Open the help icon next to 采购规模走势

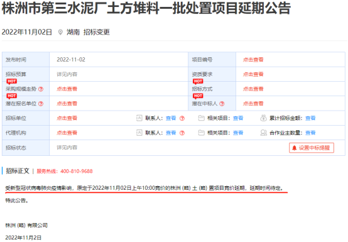41,89
